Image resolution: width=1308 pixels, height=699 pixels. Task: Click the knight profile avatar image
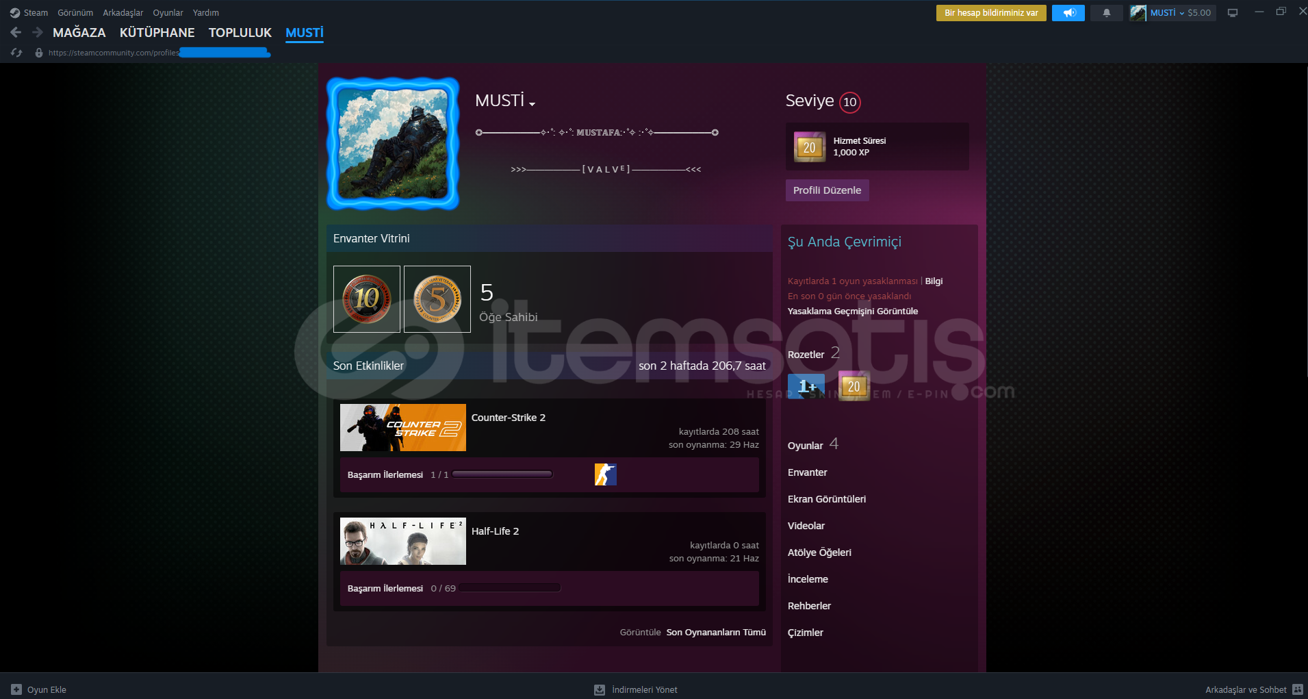[x=393, y=143]
